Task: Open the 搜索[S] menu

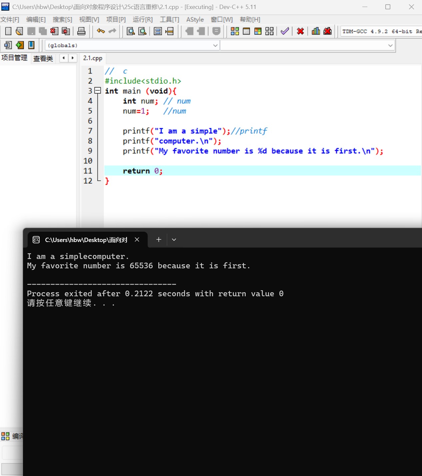Action: coord(62,20)
